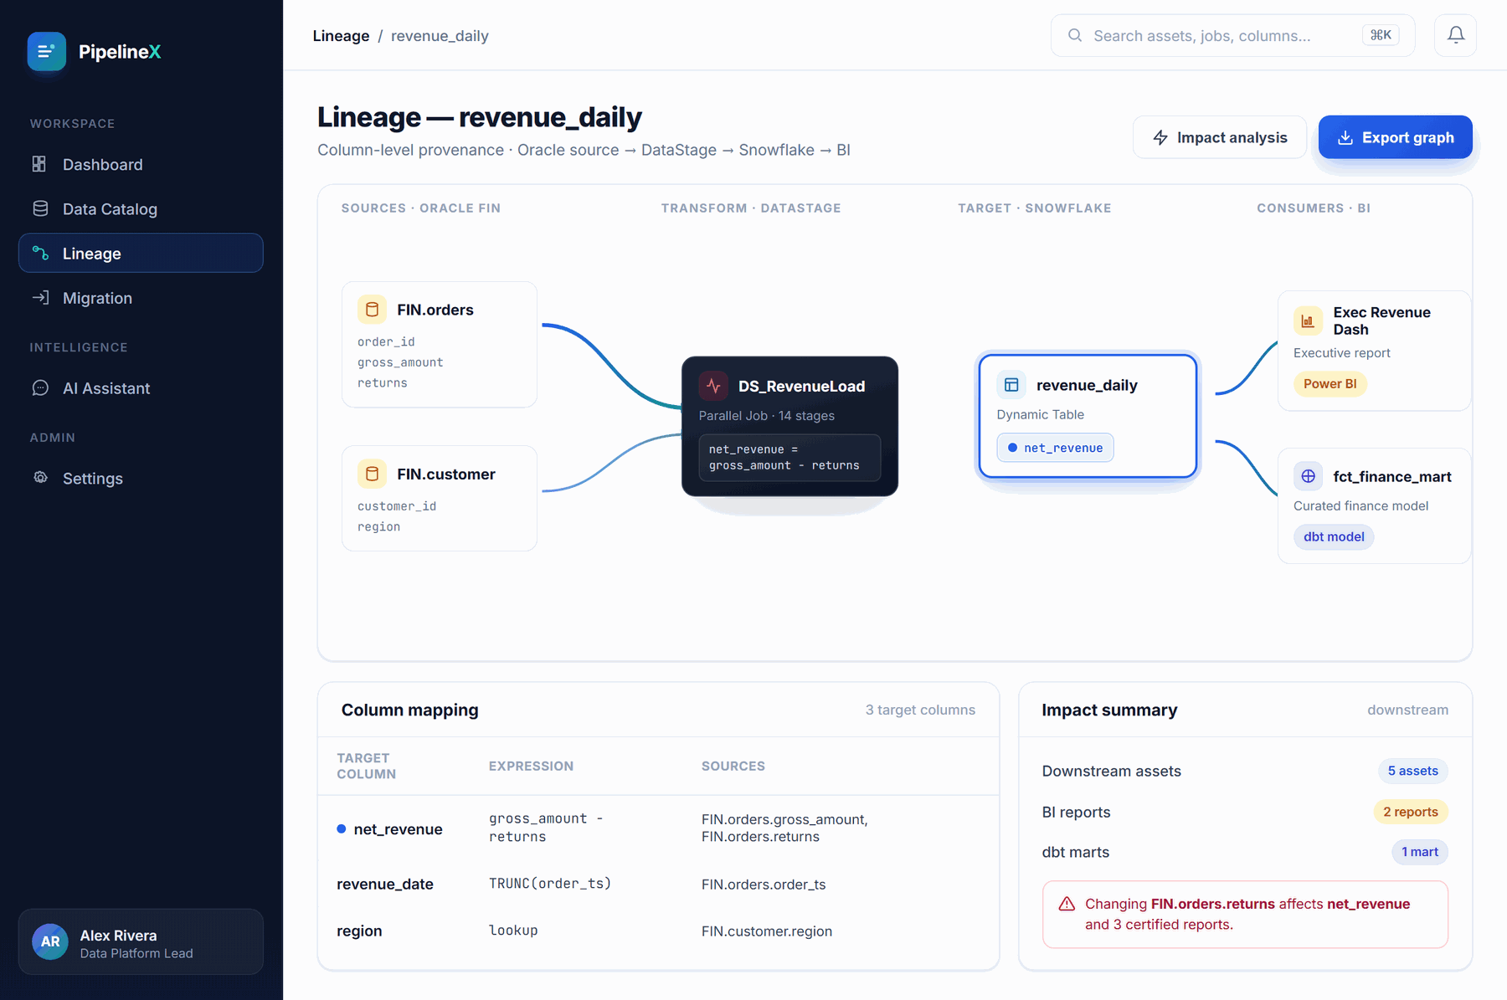
Task: Click the PipelineX logo icon
Action: pos(46,52)
